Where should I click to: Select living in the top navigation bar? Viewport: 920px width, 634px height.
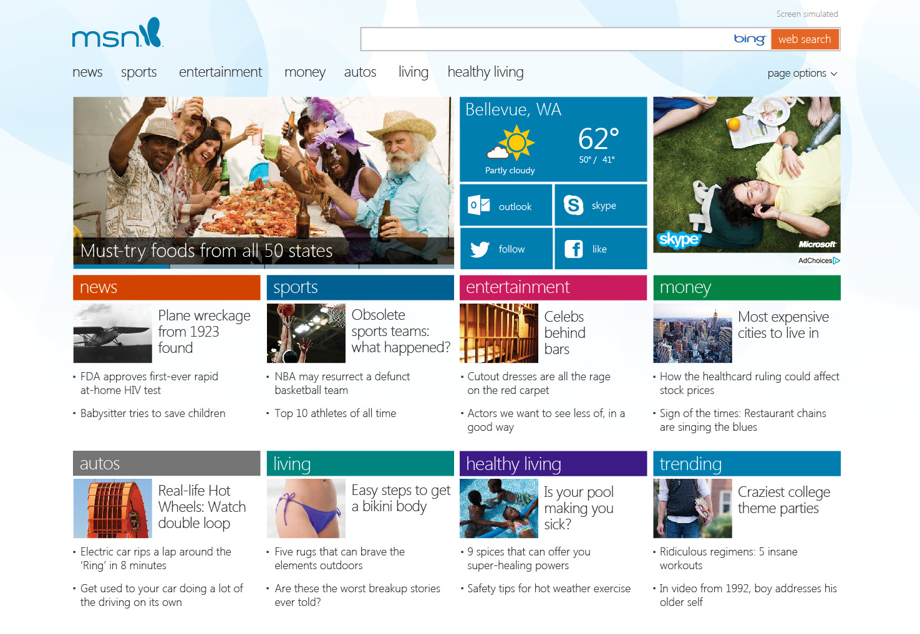coord(414,72)
